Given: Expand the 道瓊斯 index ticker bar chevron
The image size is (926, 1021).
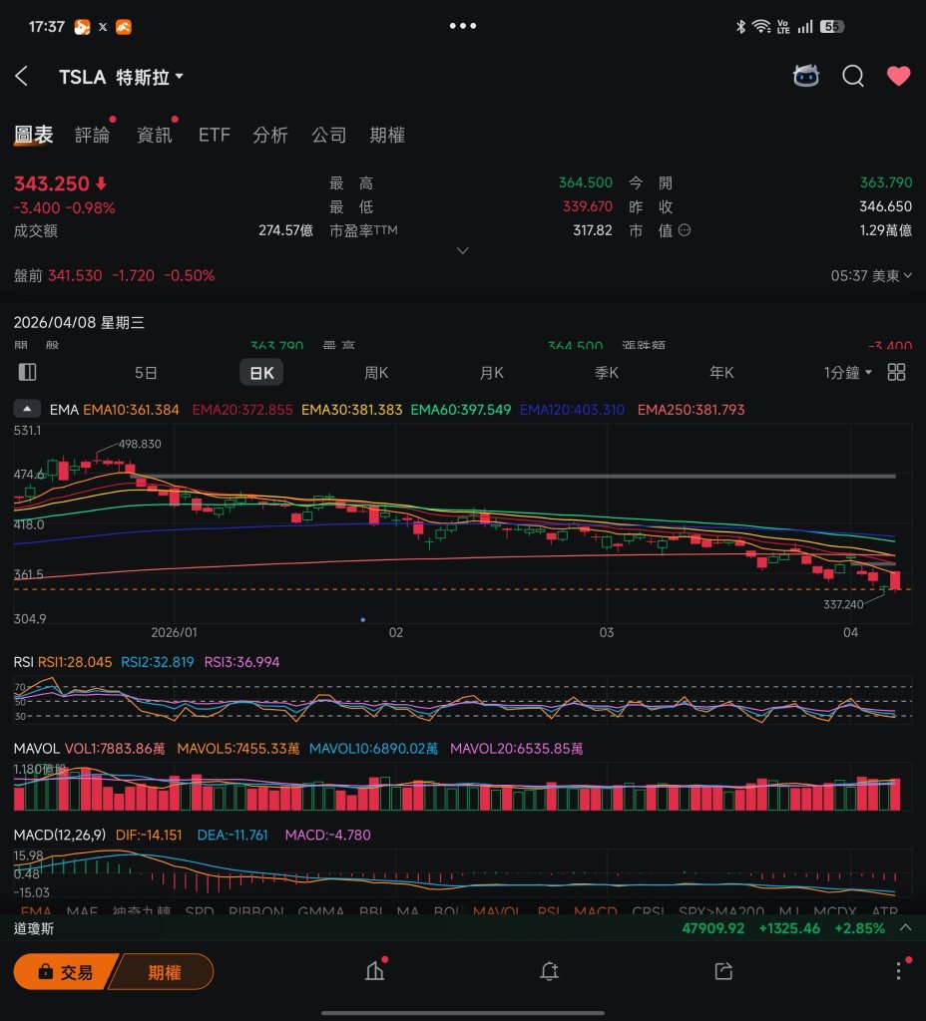Looking at the screenshot, I should coord(905,928).
